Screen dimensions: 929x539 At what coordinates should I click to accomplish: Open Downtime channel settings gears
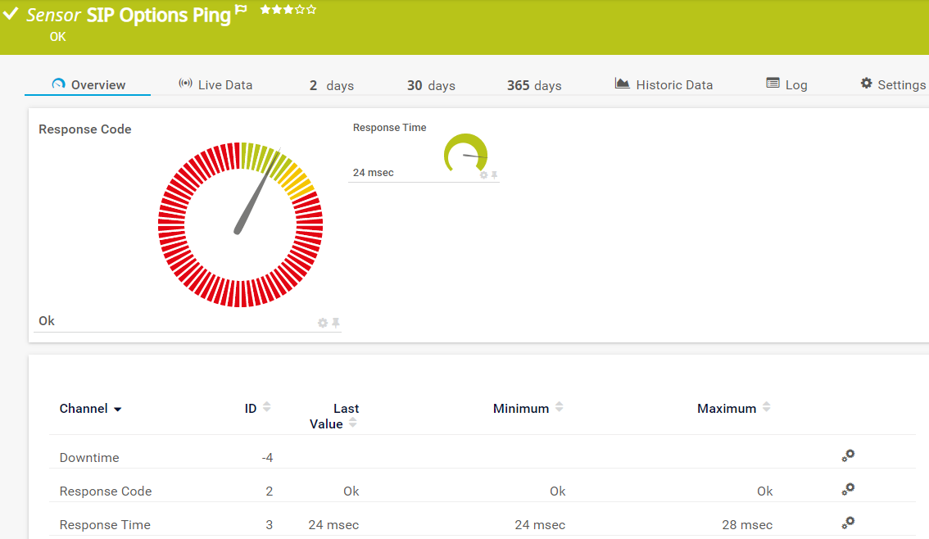(x=848, y=456)
